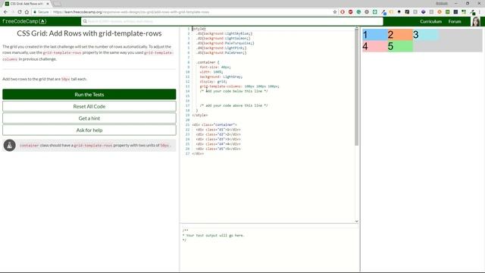Focus the freeCodeCamp search field

[232, 21]
